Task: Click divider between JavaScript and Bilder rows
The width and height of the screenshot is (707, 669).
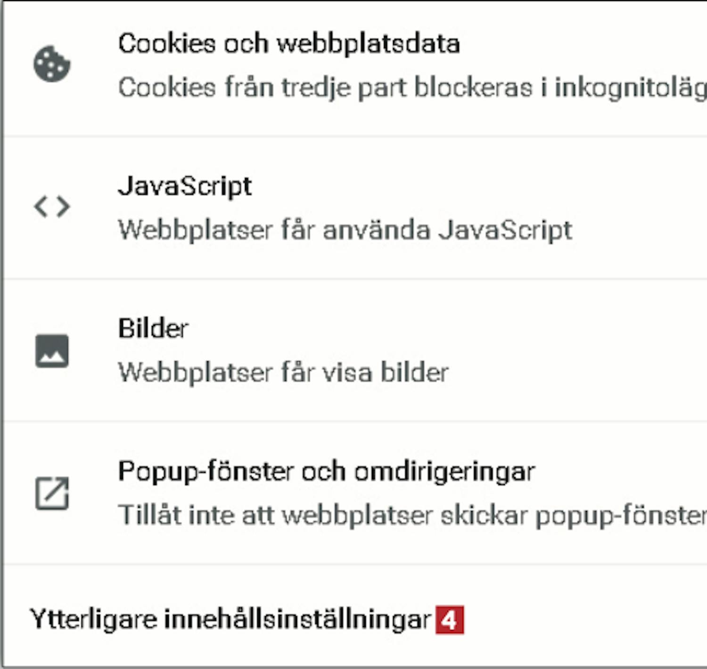Action: click(x=356, y=279)
